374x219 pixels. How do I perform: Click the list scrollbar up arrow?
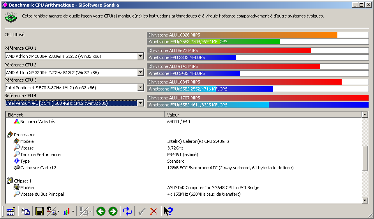(365, 115)
